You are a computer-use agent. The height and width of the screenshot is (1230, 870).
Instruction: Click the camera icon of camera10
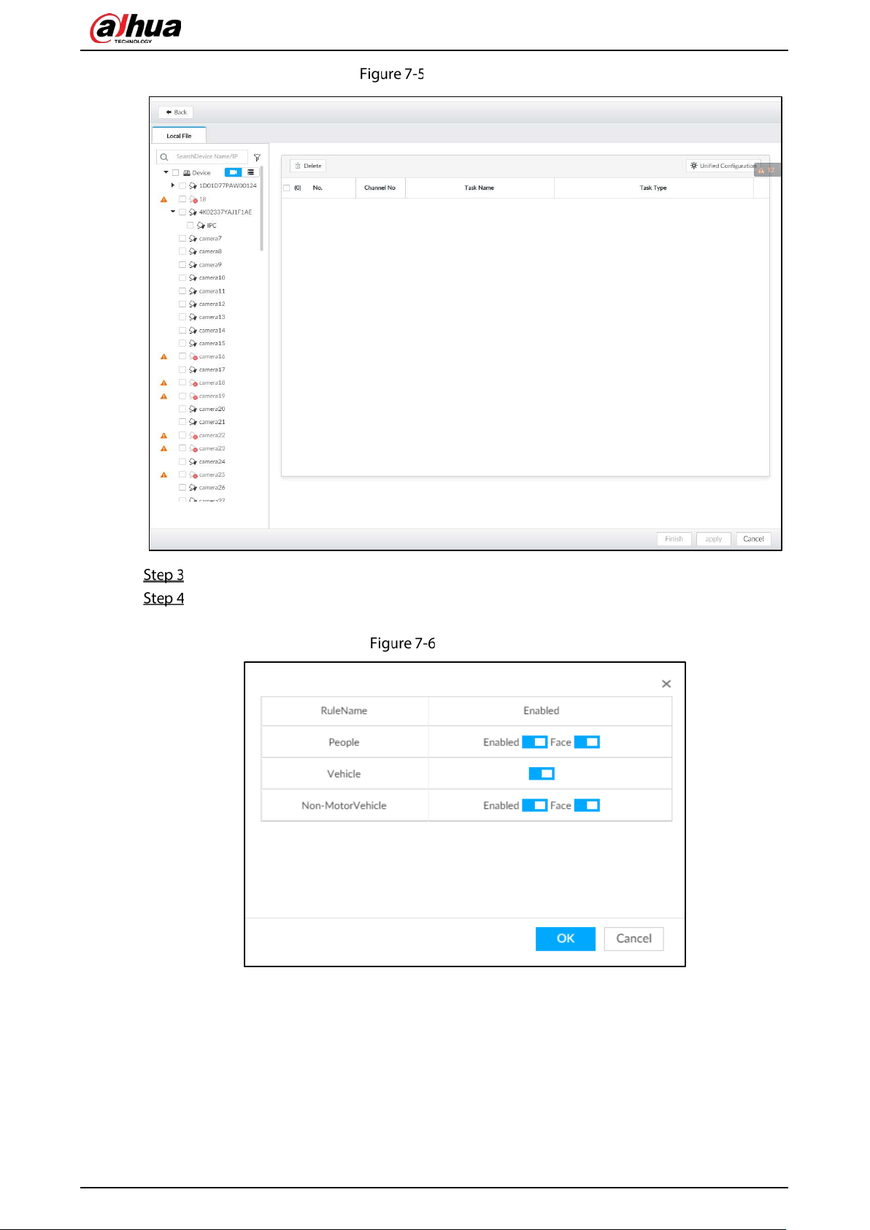point(193,278)
